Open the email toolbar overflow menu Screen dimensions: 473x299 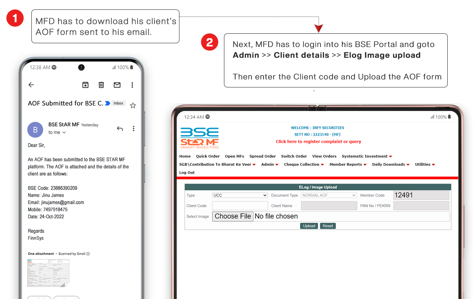coord(132,85)
